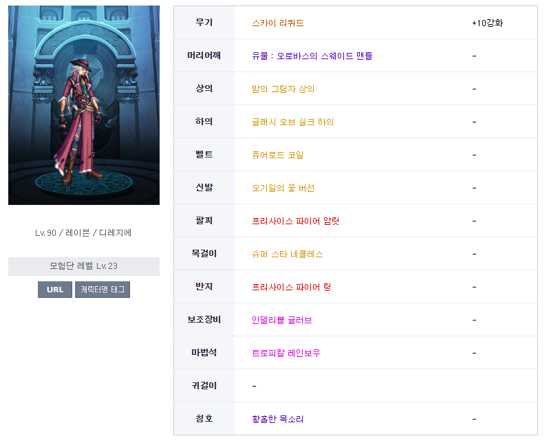The width and height of the screenshot is (549, 445).
Task: Open 오기일의 꽃 버선 shoes item
Action: (x=283, y=188)
